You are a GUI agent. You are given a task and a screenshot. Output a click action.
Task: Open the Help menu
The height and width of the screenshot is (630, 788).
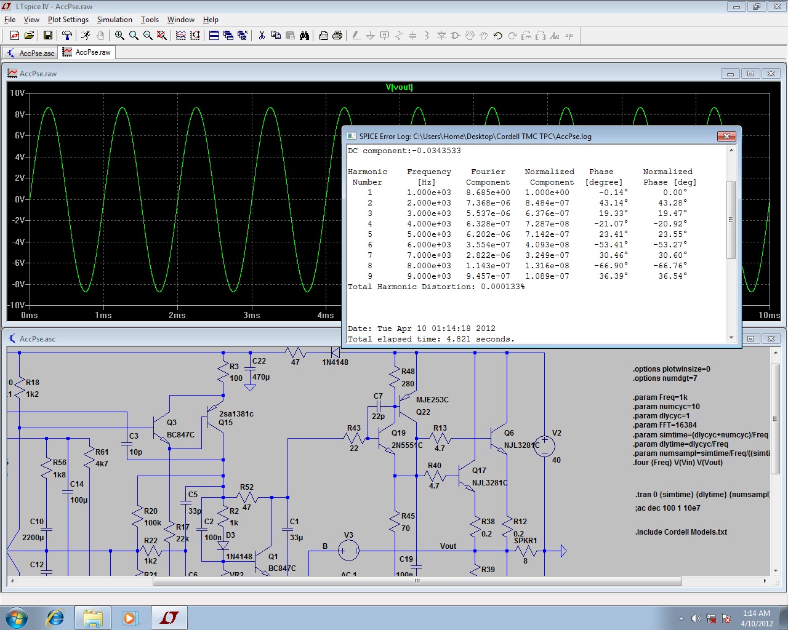pyautogui.click(x=211, y=20)
